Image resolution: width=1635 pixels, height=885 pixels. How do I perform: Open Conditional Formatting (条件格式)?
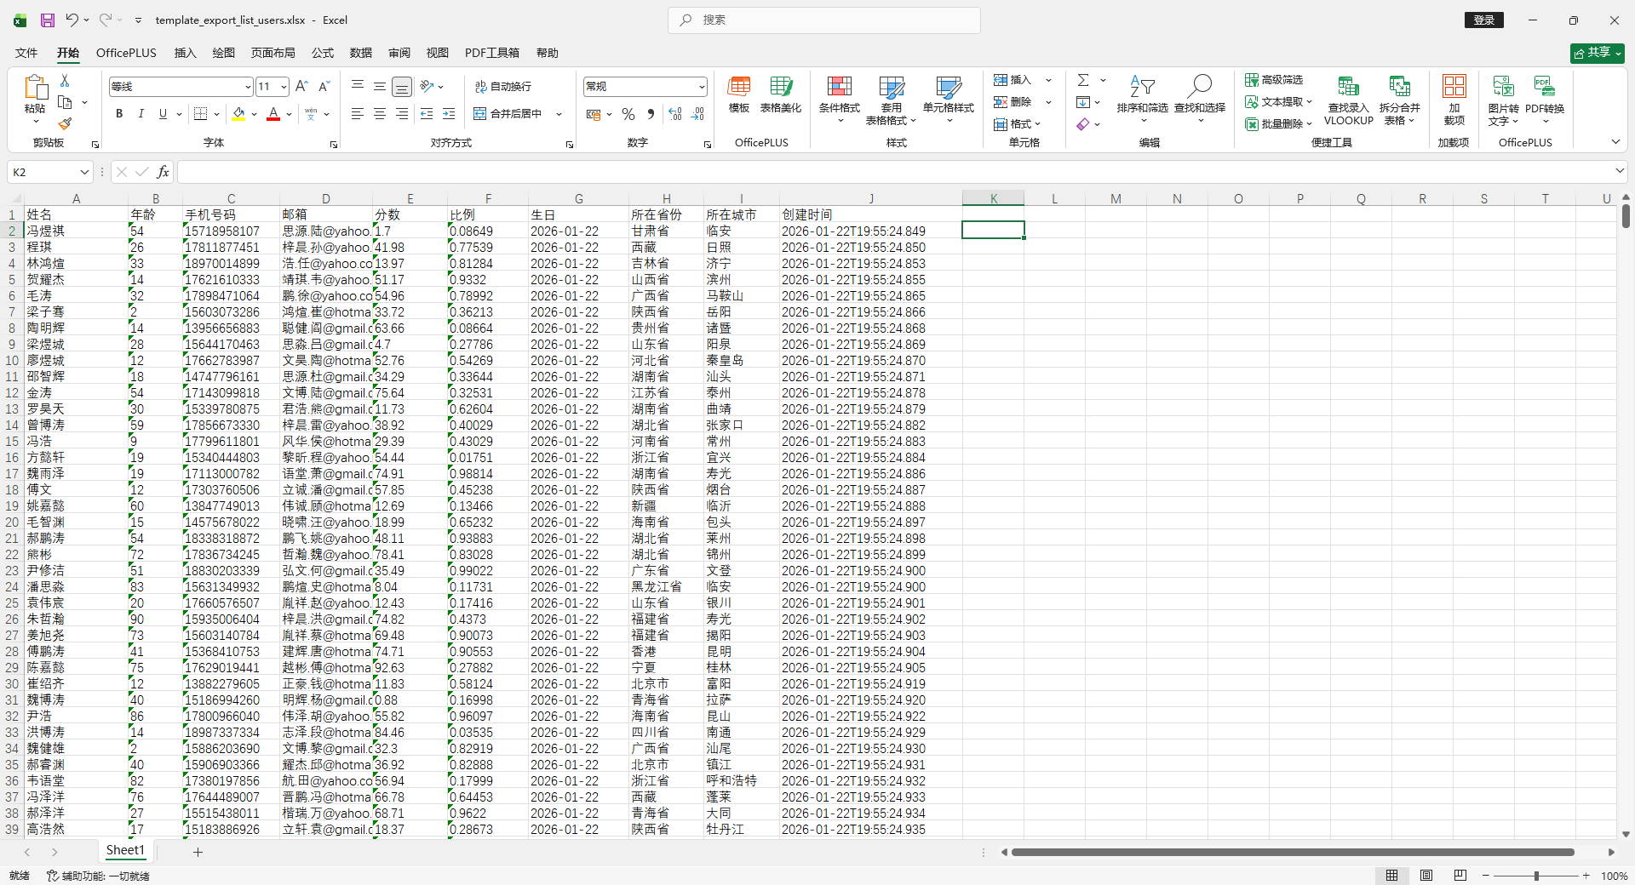pyautogui.click(x=839, y=98)
